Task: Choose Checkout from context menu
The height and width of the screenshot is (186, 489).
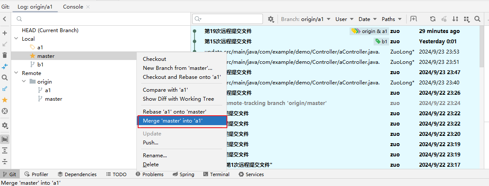Action: tap(154, 59)
